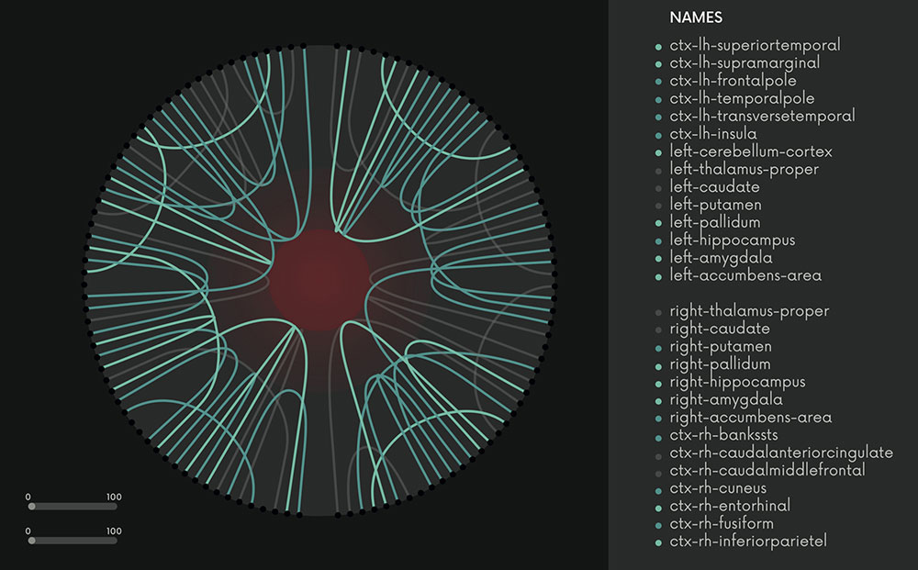Image resolution: width=918 pixels, height=570 pixels.
Task: Enable the dimmed left-putamen entry
Action: click(715, 205)
